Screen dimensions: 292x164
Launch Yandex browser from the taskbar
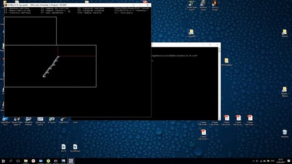(x=33, y=161)
